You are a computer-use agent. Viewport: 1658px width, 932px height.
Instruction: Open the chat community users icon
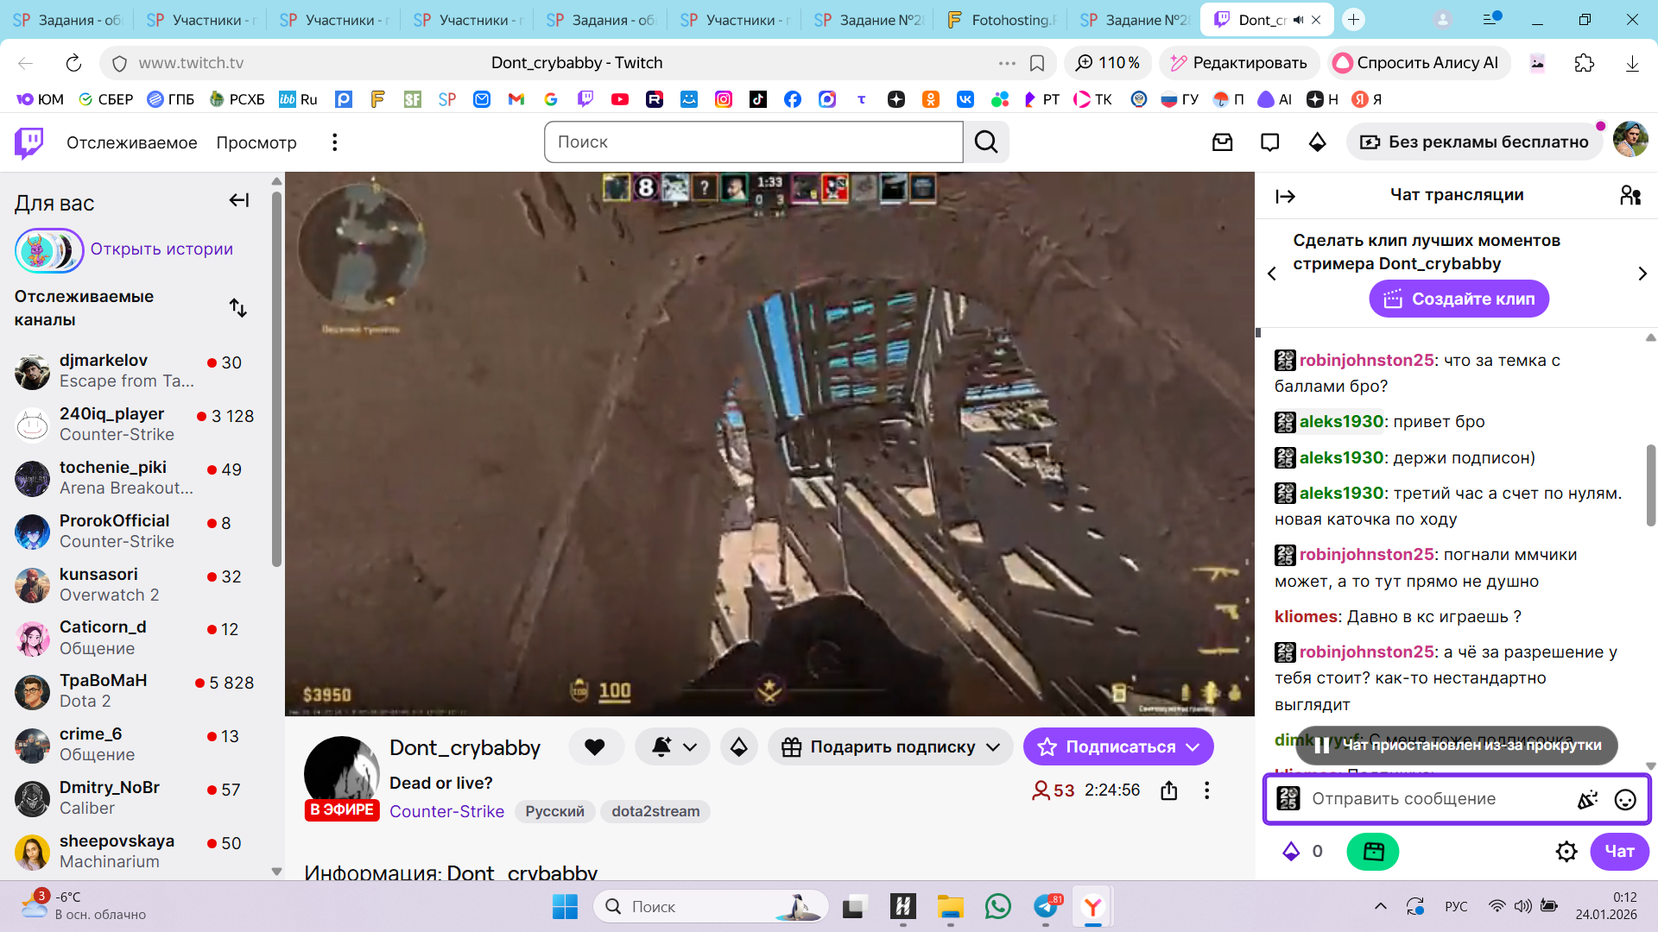click(1630, 196)
